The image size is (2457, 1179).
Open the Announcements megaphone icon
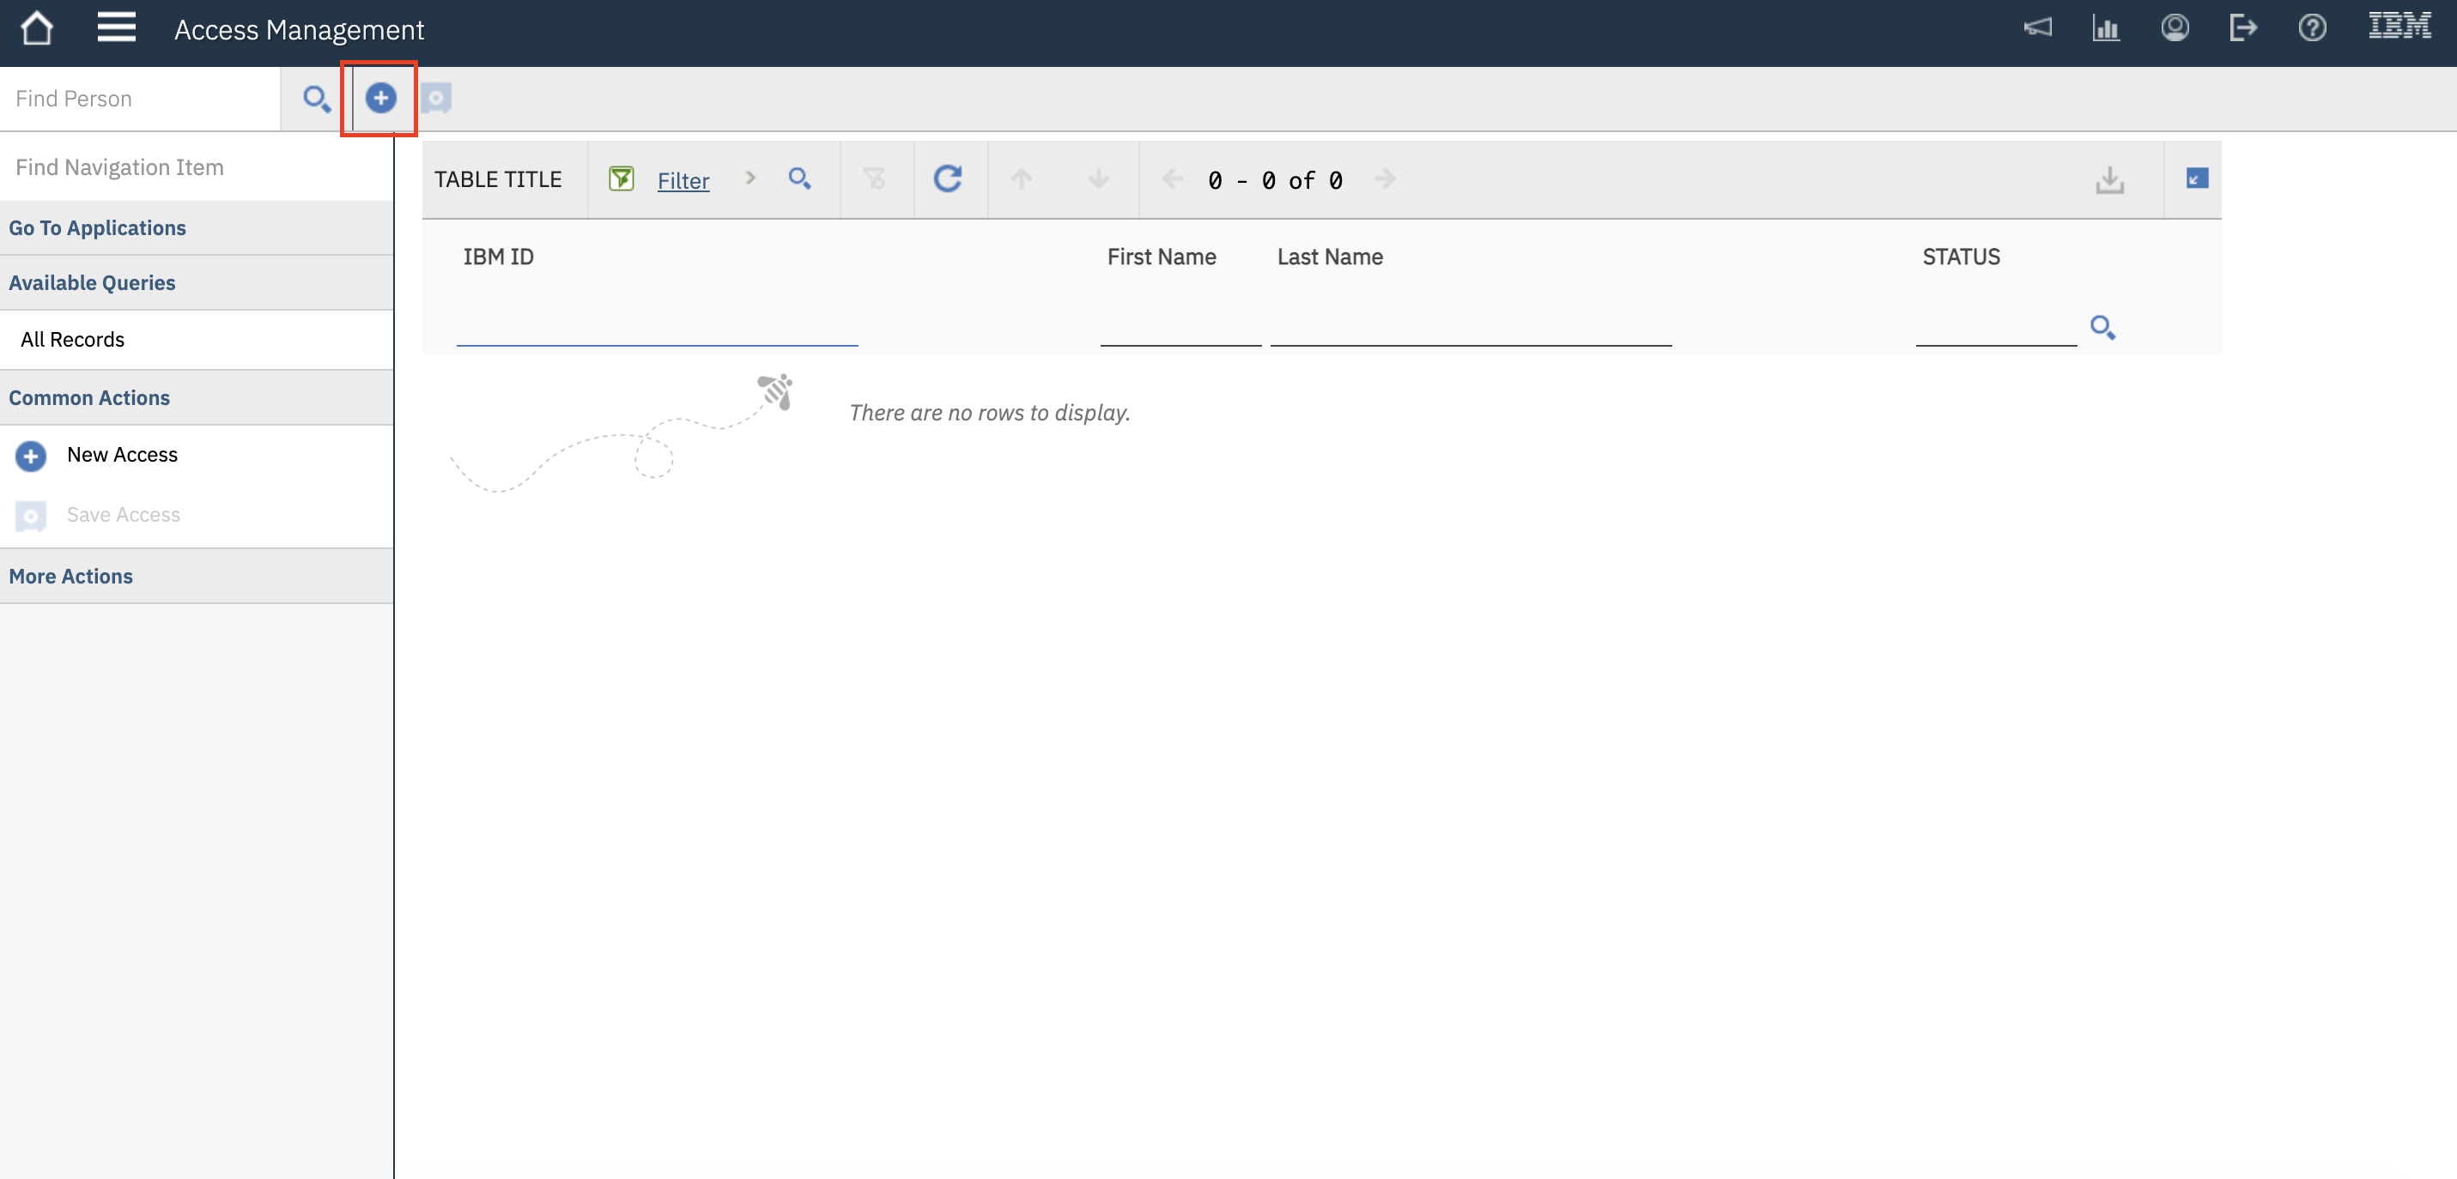(2038, 28)
